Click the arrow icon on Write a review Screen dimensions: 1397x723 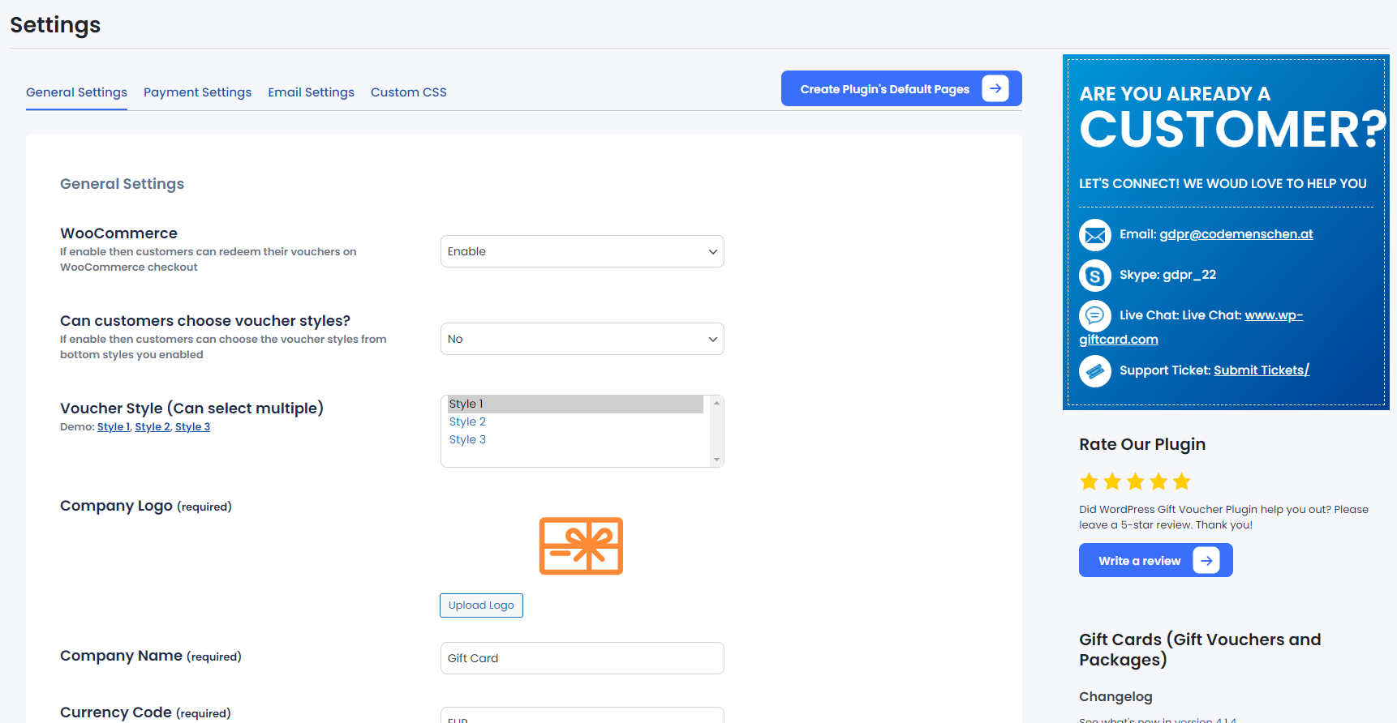point(1206,561)
